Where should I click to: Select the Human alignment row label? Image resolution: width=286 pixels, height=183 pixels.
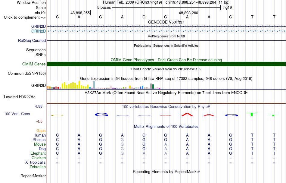pyautogui.click(x=39, y=135)
